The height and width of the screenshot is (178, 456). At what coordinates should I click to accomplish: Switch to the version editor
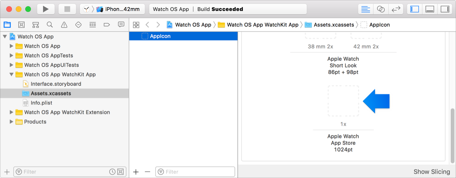tap(396, 9)
